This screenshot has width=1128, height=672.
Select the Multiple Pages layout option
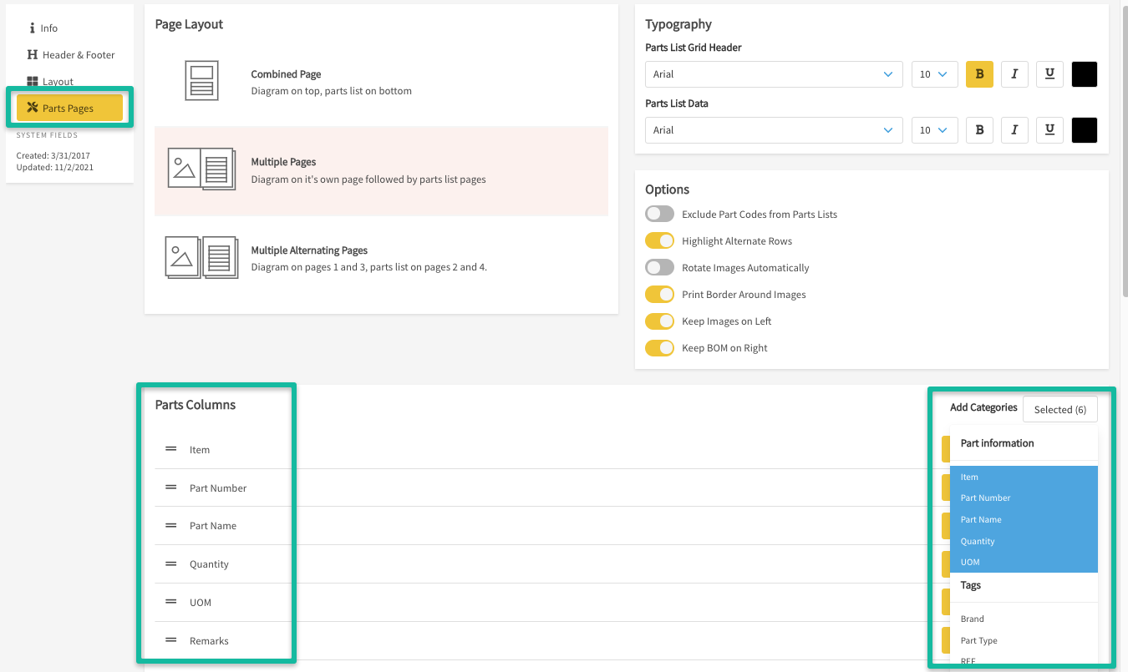click(381, 170)
